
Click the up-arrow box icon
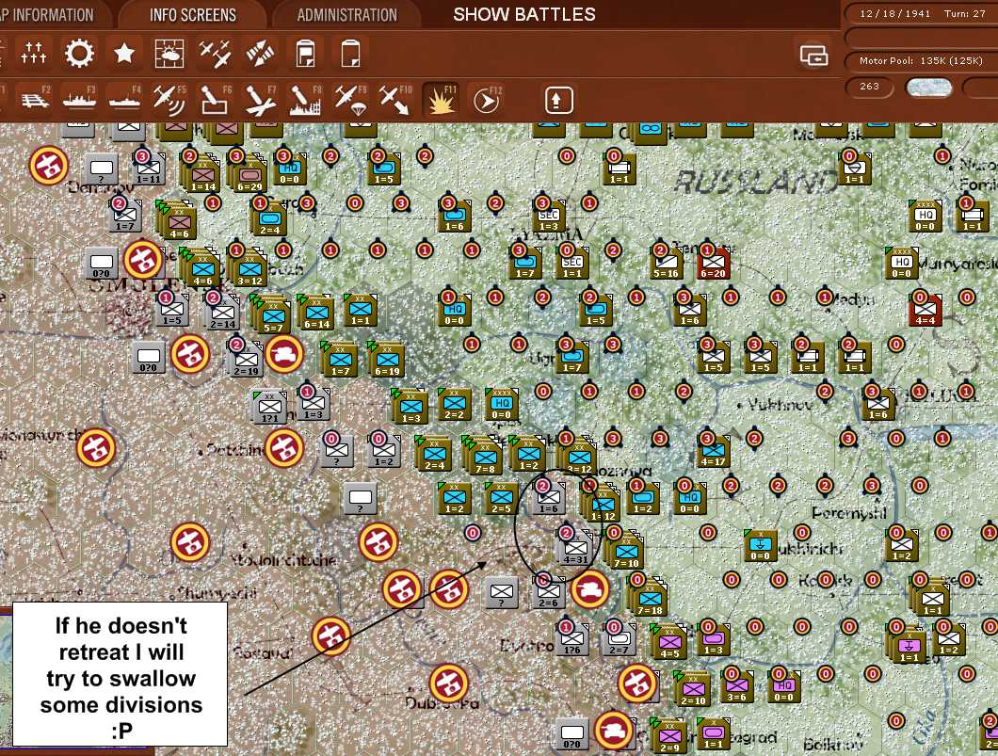[559, 100]
